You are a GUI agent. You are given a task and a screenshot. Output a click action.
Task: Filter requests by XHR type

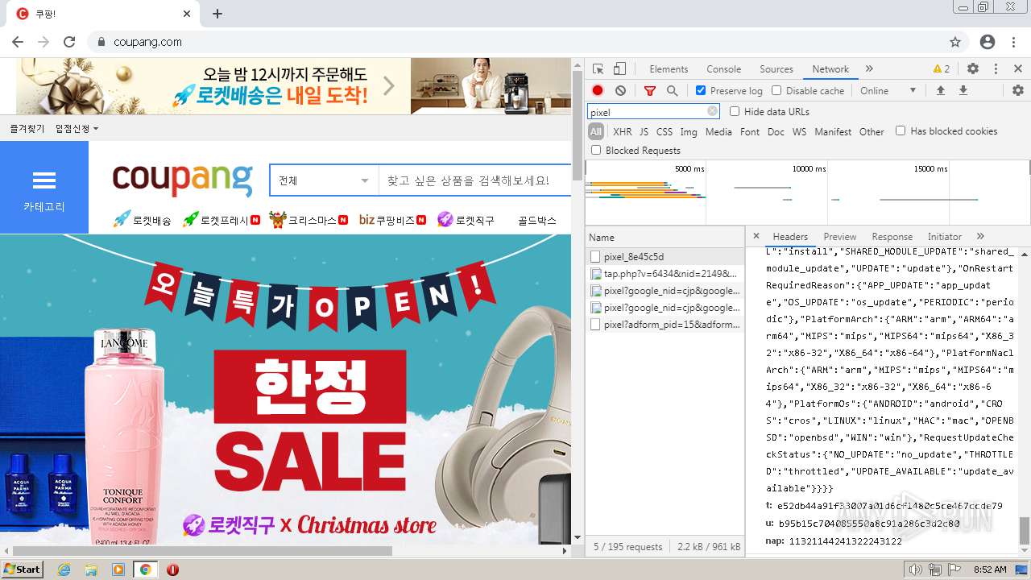[x=623, y=132]
